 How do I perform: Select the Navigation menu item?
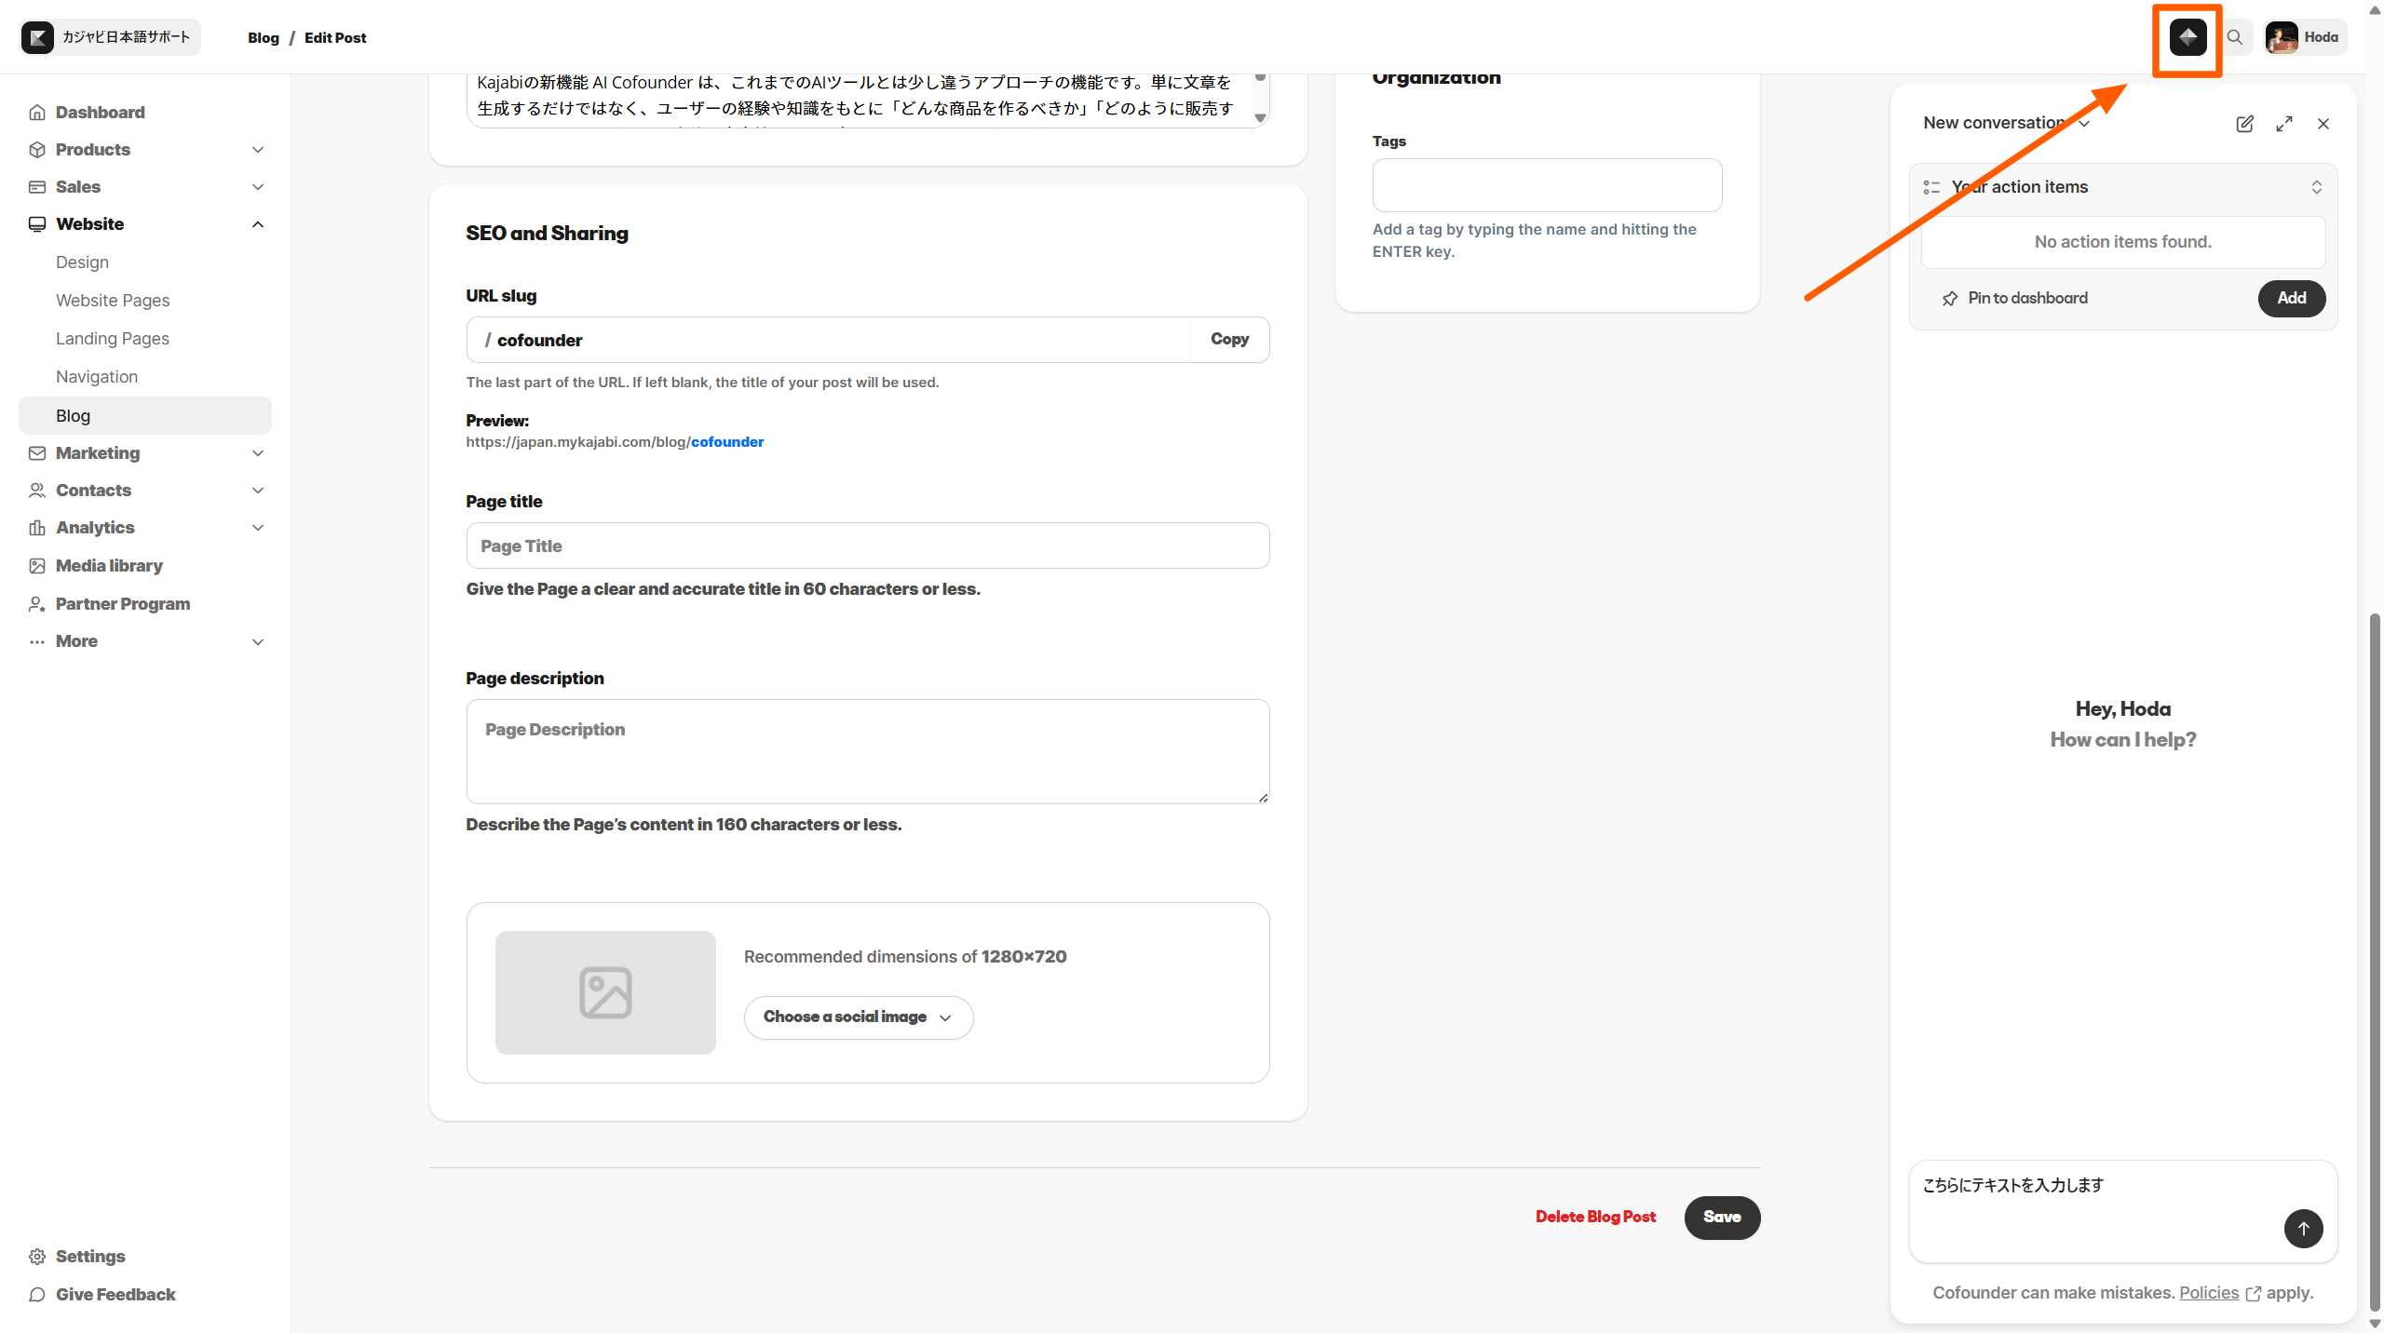pyautogui.click(x=97, y=377)
